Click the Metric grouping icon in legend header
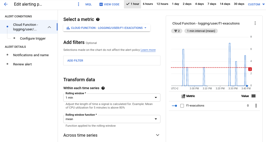266x142 pixels. click(x=183, y=96)
